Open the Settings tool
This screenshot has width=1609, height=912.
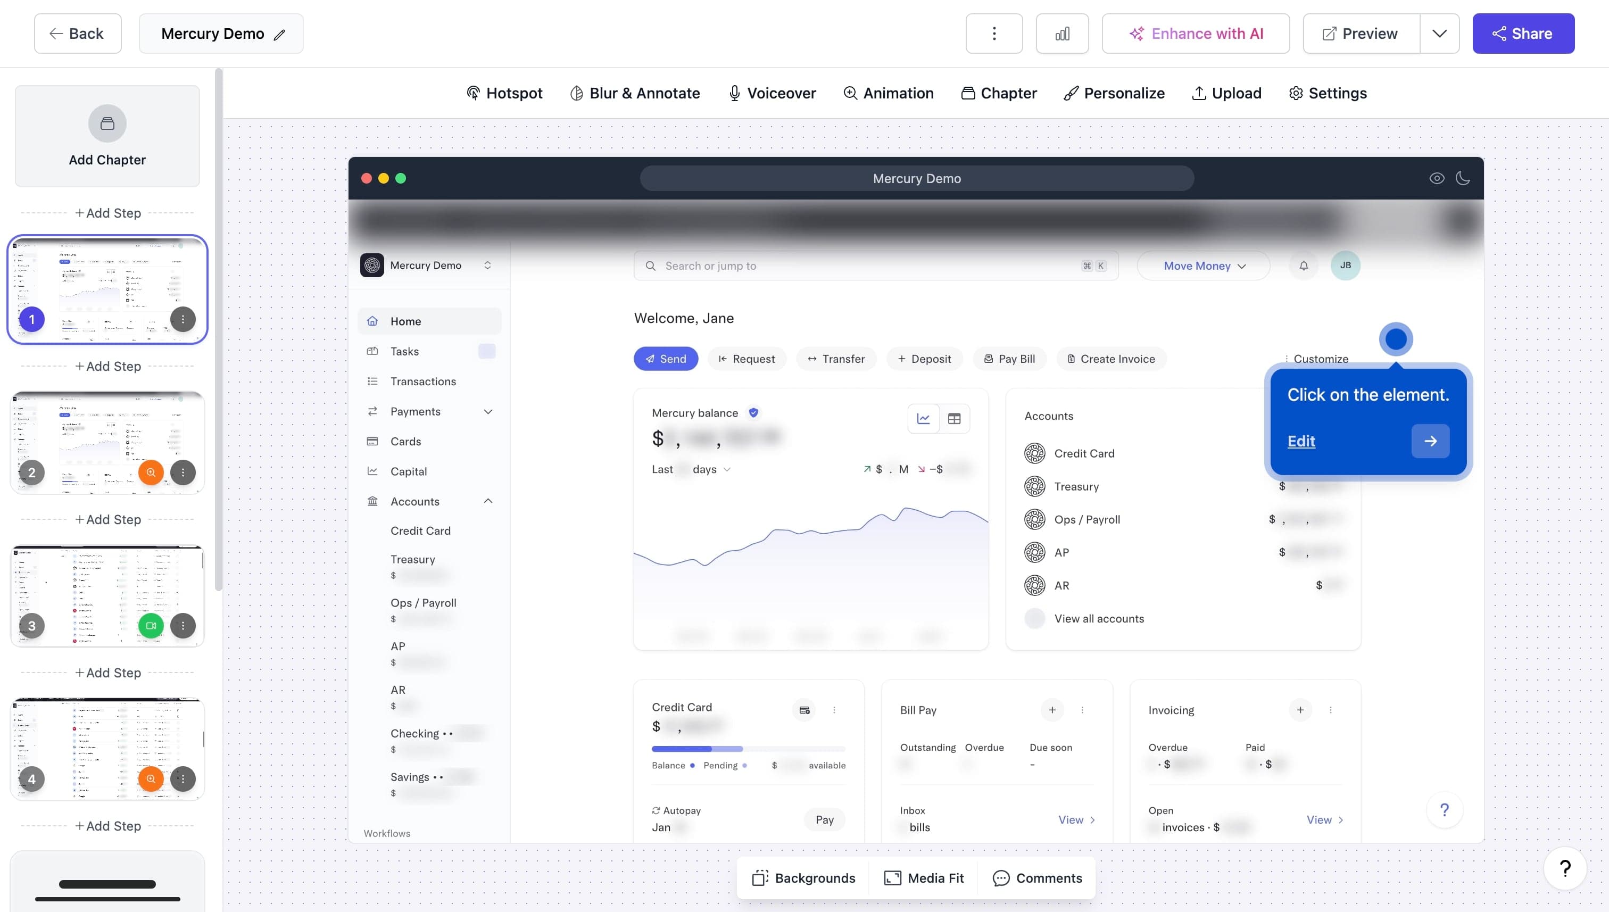pyautogui.click(x=1328, y=93)
